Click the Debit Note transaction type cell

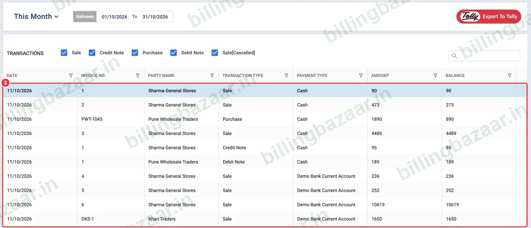234,162
